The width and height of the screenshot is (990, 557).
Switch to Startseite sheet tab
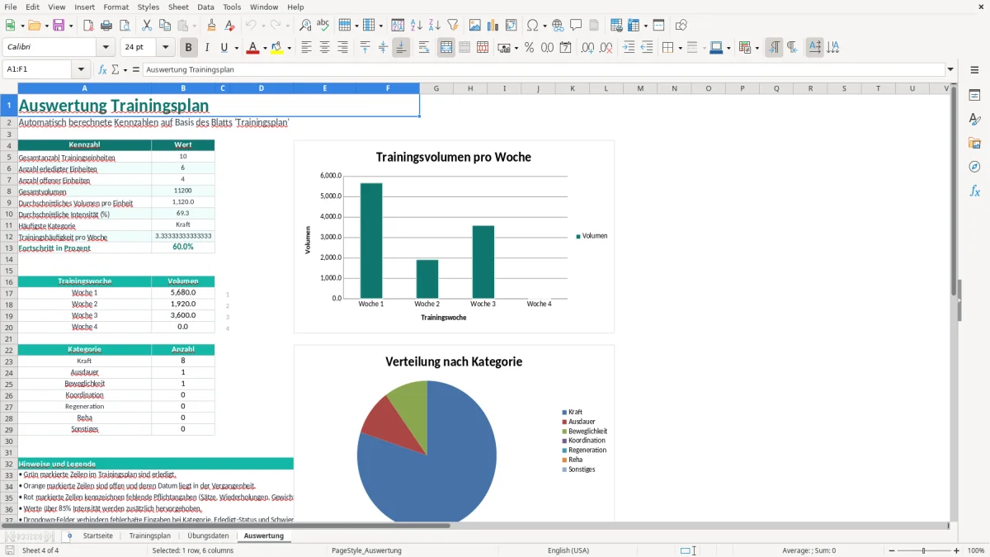pos(98,536)
